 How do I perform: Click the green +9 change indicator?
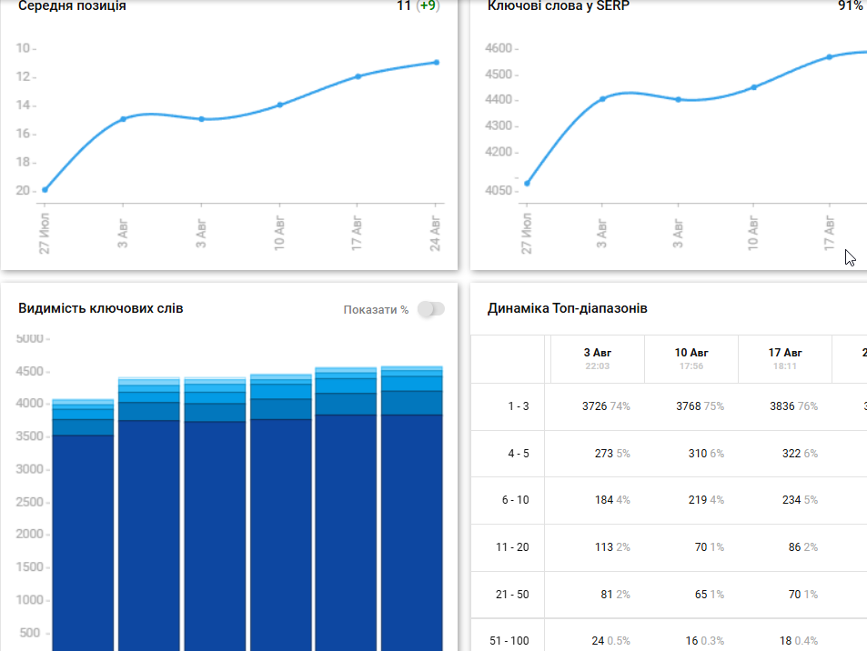point(428,5)
